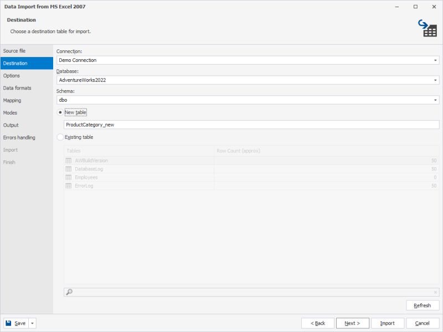Open the Save button dropdown arrow
Viewport: 443px width, 332px height.
32,323
